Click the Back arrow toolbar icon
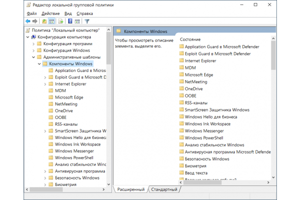301x200 pixels. [x=28, y=21]
